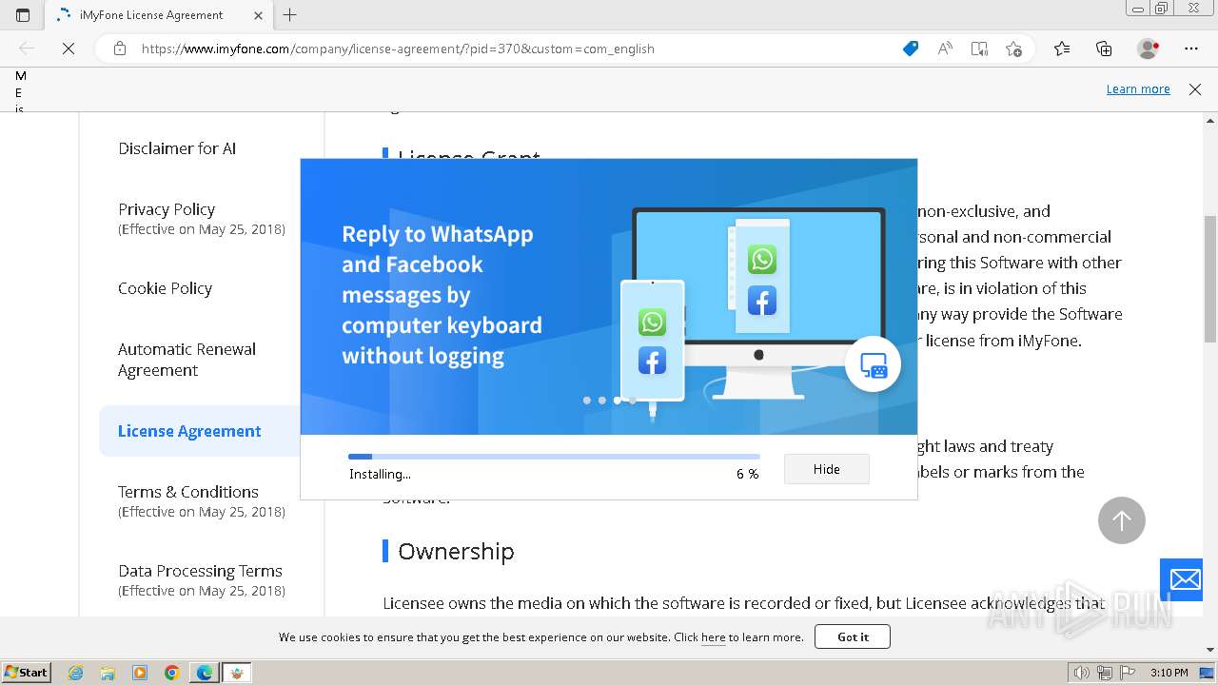Click the volume speaker tray icon

(1082, 673)
